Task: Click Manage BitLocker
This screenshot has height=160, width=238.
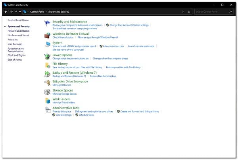Action: [61, 85]
